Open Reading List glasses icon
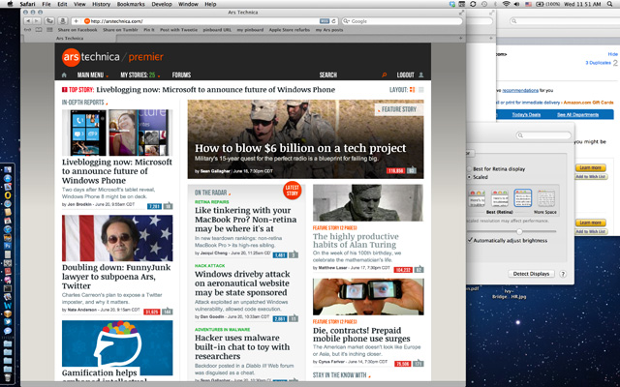 [x=28, y=30]
